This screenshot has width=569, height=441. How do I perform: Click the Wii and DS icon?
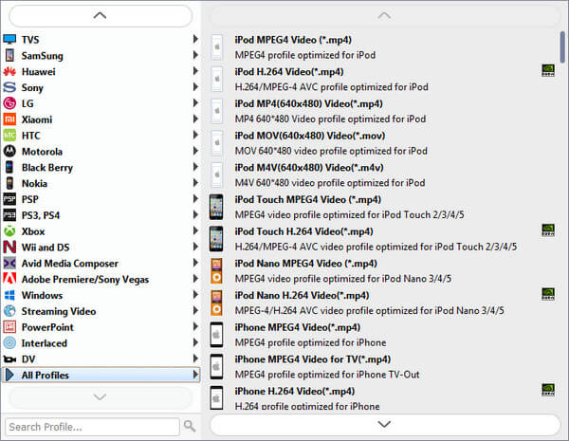[9, 248]
